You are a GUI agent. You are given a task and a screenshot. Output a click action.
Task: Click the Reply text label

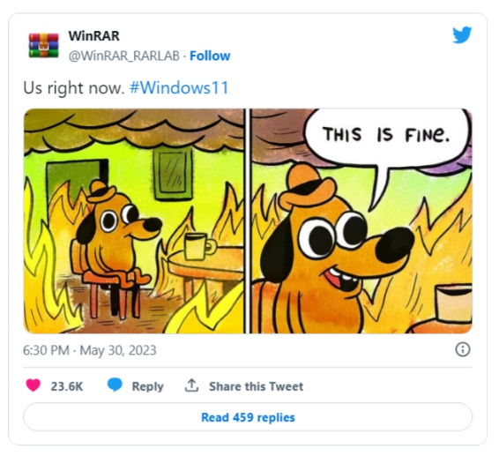(x=147, y=386)
